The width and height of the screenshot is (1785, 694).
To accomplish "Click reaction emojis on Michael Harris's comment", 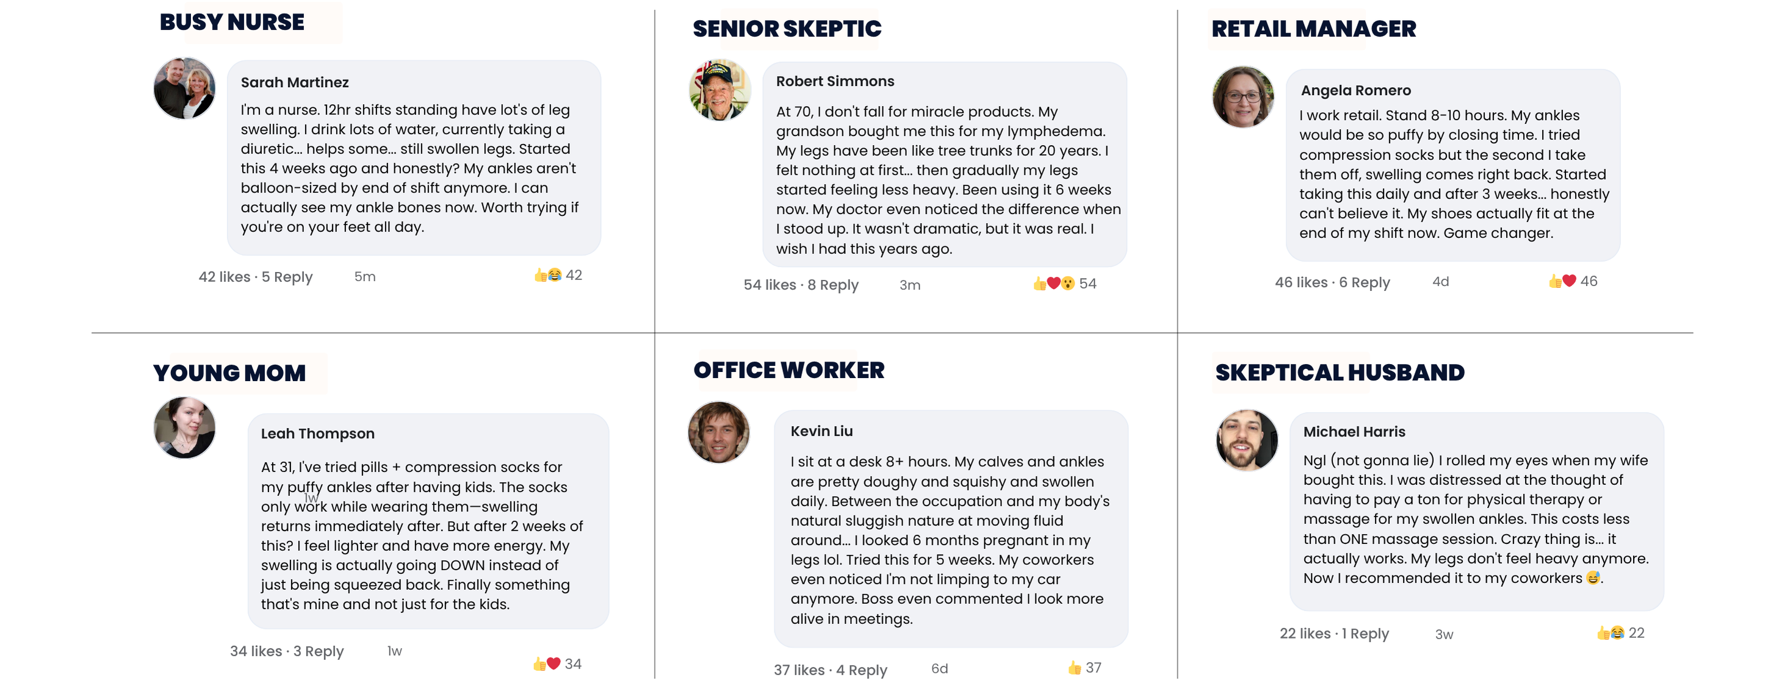I will tap(1610, 633).
